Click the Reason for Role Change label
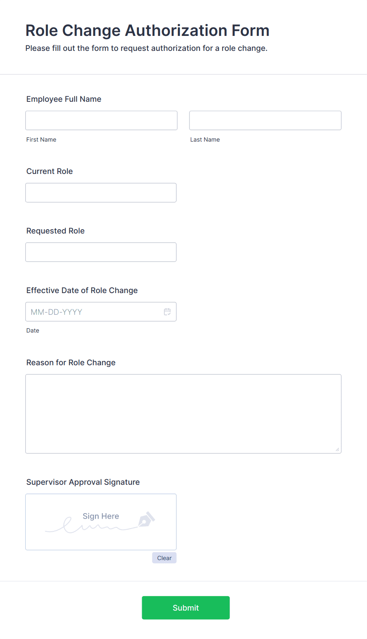This screenshot has height=639, width=367. [71, 362]
